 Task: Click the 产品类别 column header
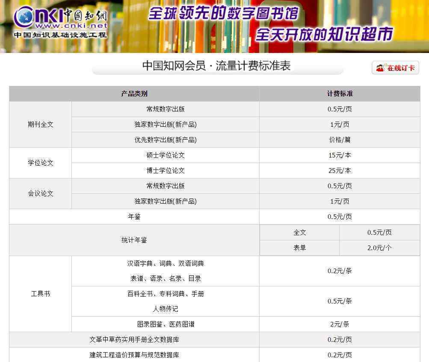(x=134, y=93)
